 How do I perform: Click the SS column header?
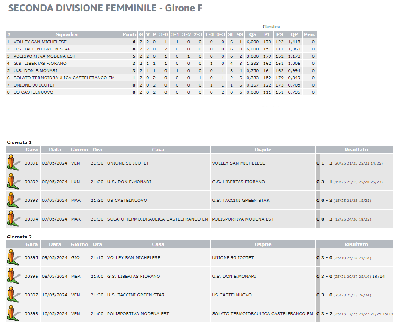click(x=240, y=34)
